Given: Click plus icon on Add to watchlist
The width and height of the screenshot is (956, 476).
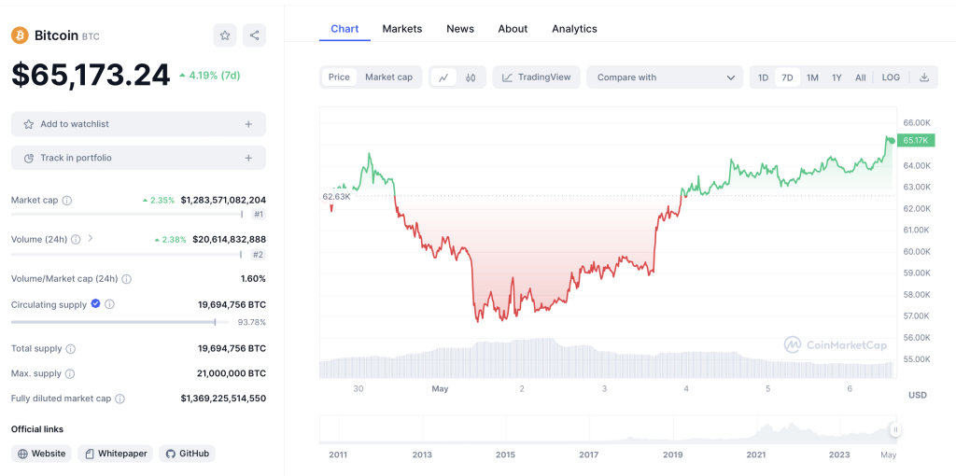Looking at the screenshot, I should [x=248, y=124].
